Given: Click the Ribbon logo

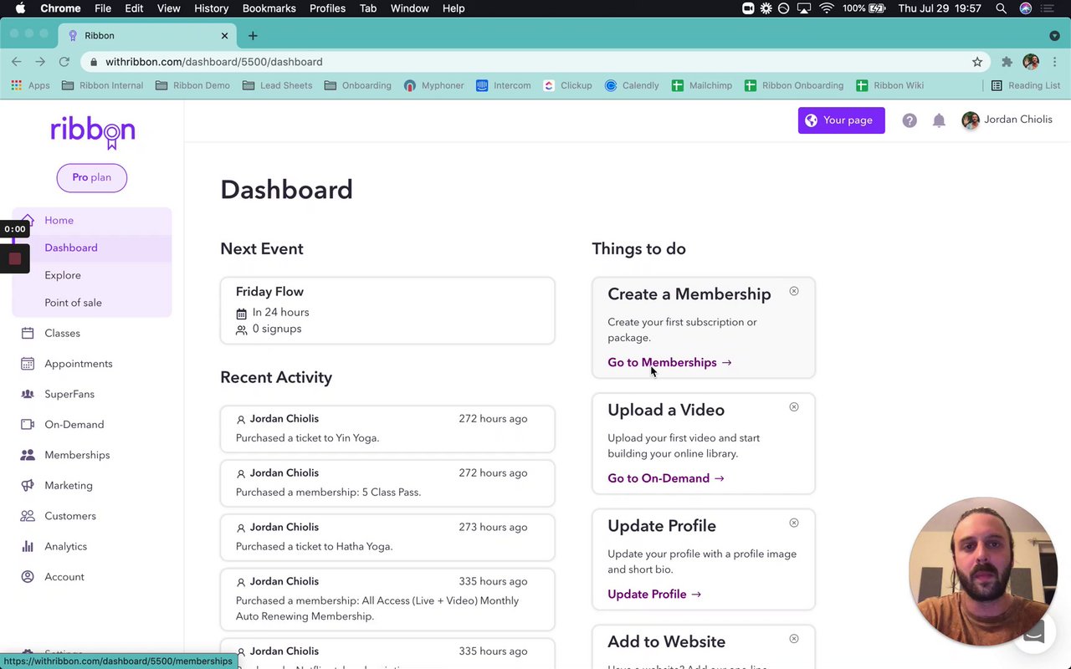Looking at the screenshot, I should 92,132.
